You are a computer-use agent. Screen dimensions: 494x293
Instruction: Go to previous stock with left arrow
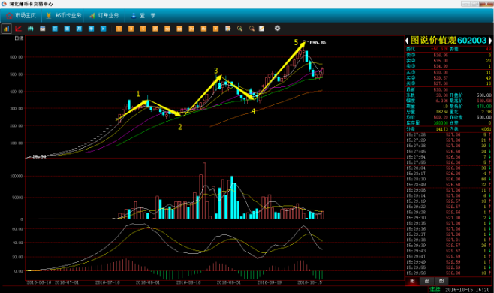pyautogui.click(x=407, y=41)
